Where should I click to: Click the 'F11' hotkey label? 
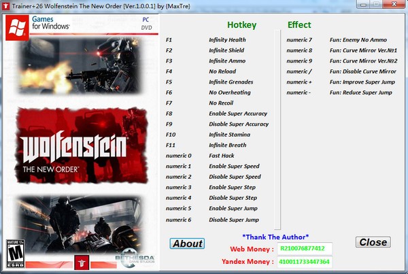tap(170, 145)
